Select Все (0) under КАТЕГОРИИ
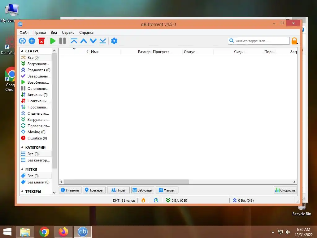The height and width of the screenshot is (238, 317). 36,154
